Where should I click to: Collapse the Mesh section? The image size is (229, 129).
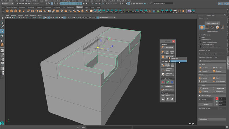(x=212, y=64)
